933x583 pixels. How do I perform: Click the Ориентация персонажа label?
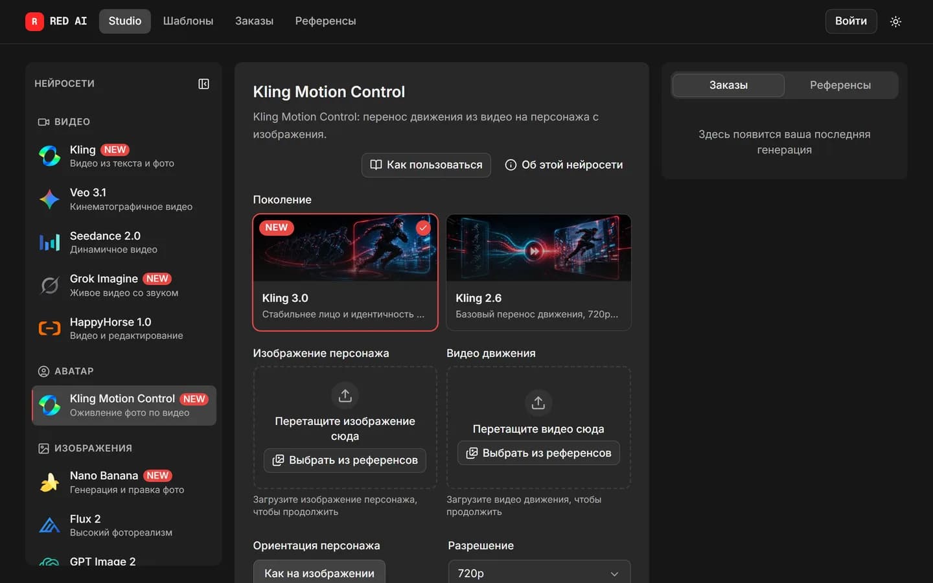click(x=316, y=545)
